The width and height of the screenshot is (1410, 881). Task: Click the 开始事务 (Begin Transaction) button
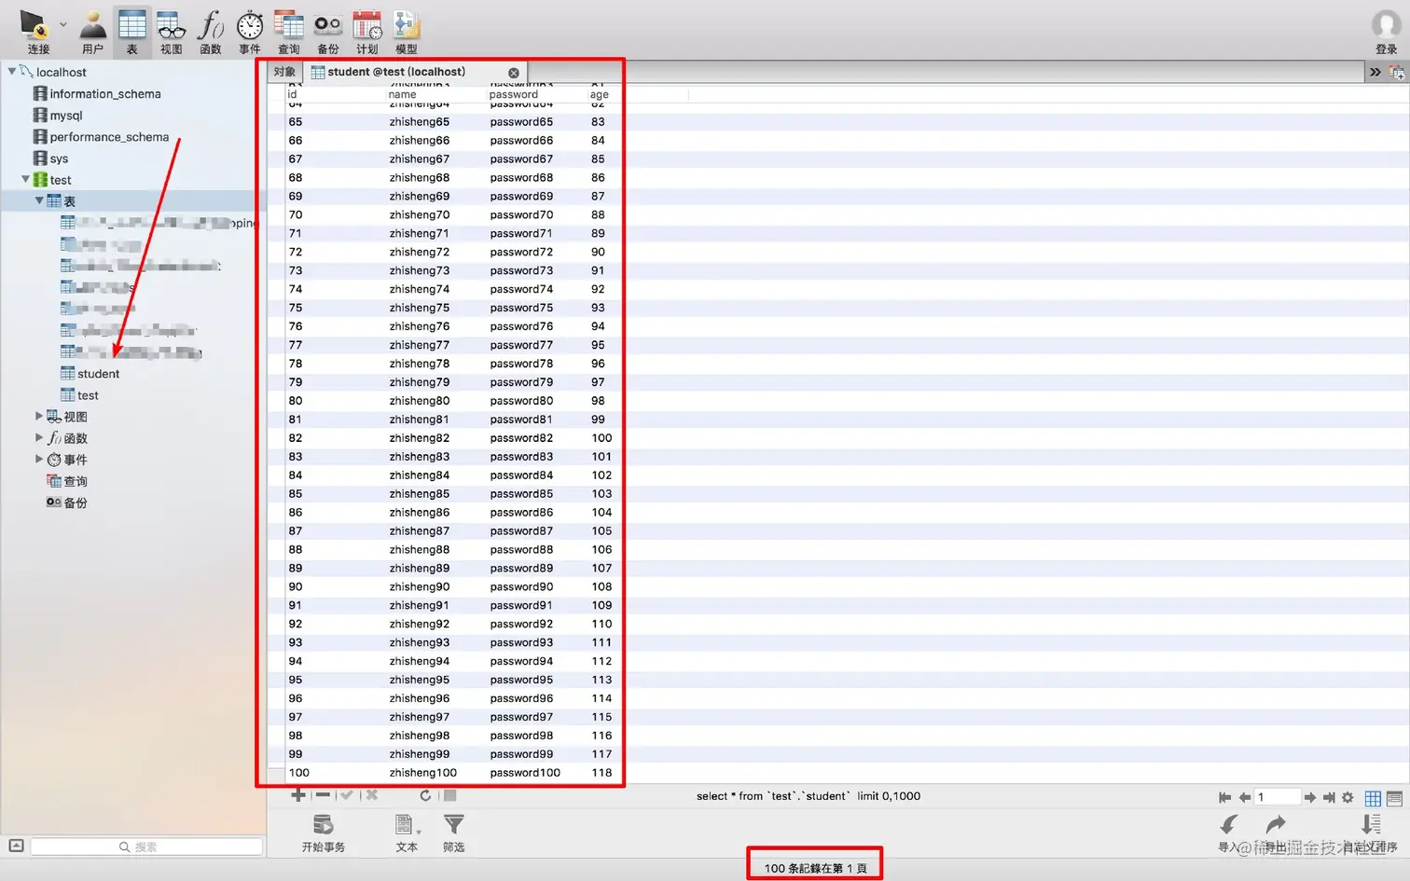click(x=324, y=833)
